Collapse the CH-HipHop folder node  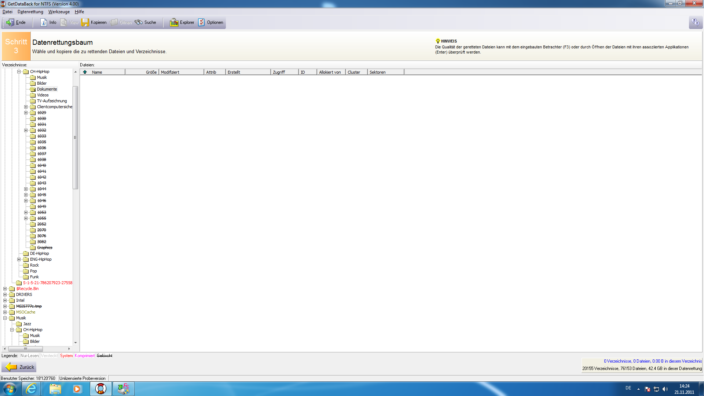coord(19,72)
